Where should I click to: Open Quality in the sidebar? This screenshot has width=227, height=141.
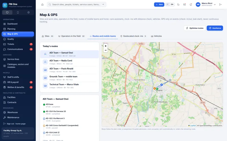pyautogui.click(x=18, y=39)
